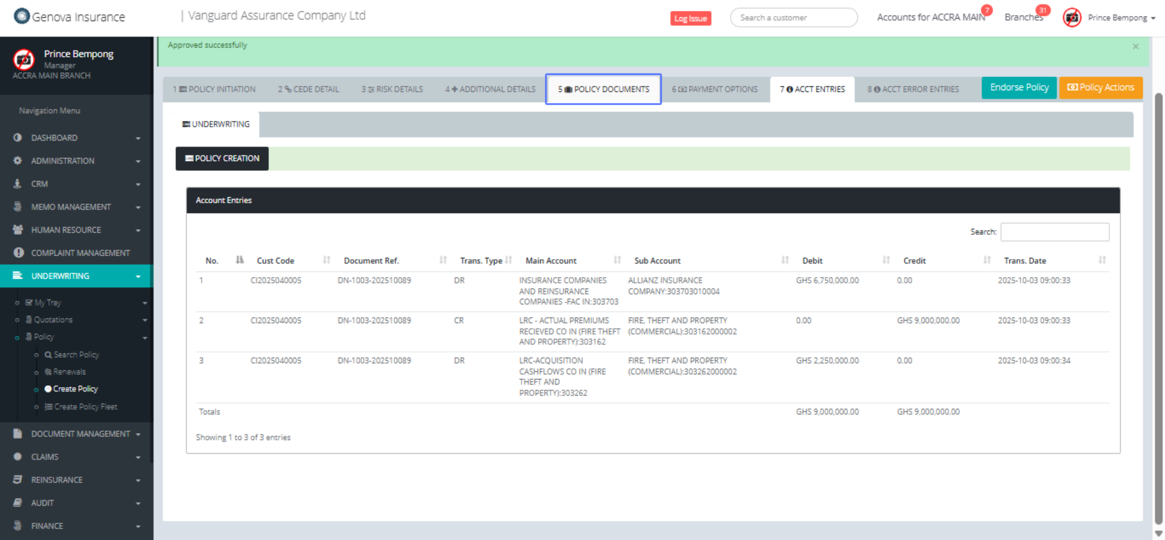Image resolution: width=1165 pixels, height=540 pixels.
Task: Expand the Quotations submenu
Action: click(x=145, y=320)
